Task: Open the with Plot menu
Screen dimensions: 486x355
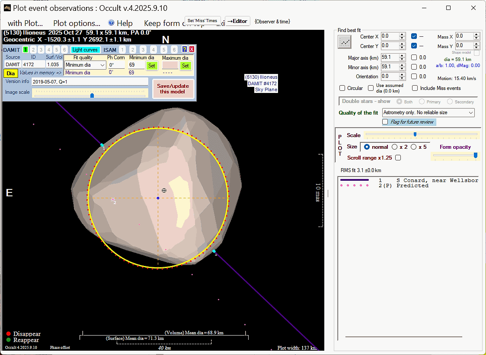Action: (x=25, y=23)
